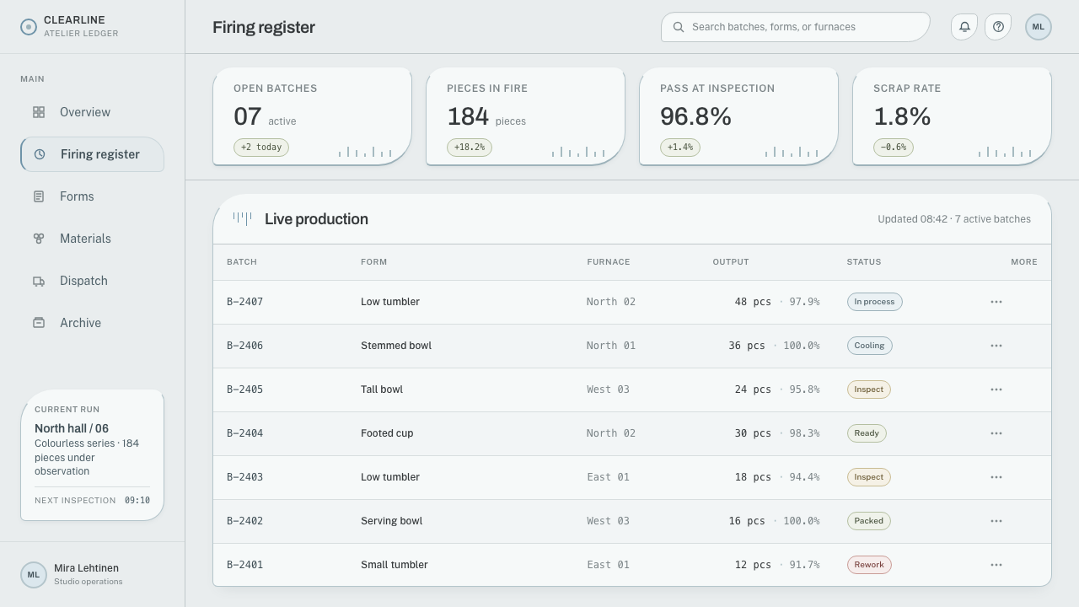Click batch ID B-2407
The image size is (1079, 607).
click(x=244, y=302)
